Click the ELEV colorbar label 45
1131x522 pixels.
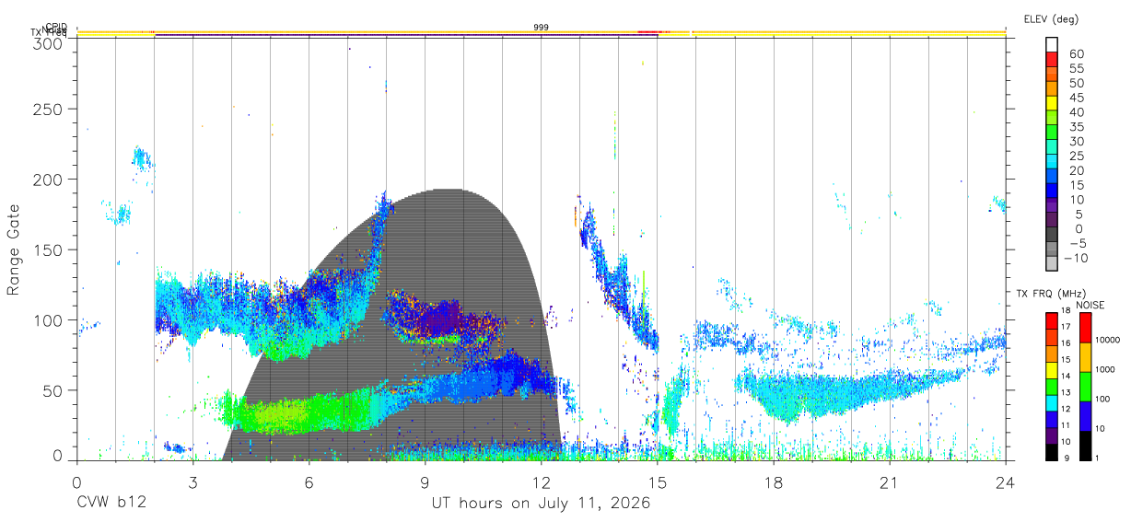click(1076, 97)
